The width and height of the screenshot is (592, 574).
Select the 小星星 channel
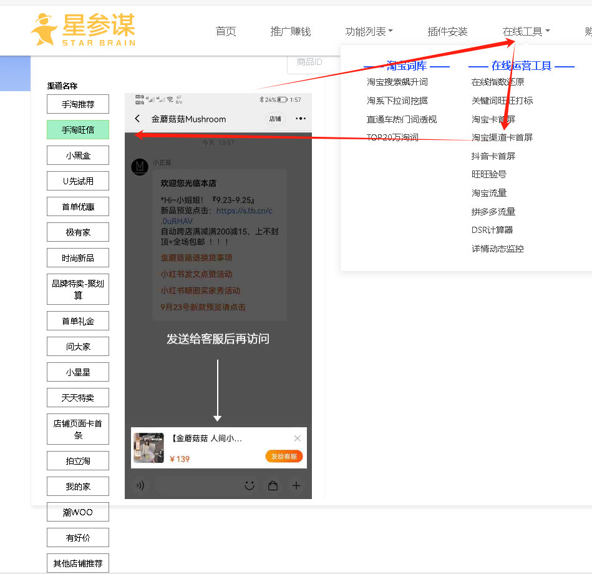pos(78,372)
